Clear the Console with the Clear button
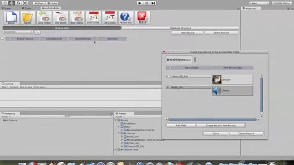This screenshot has height=165, width=294. pos(4,87)
